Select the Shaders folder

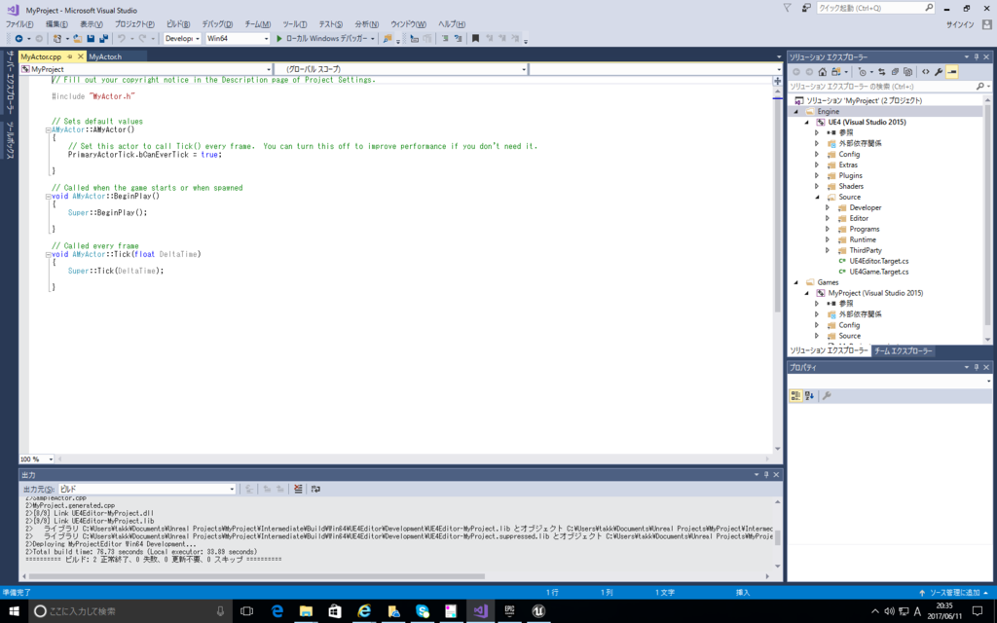click(851, 186)
